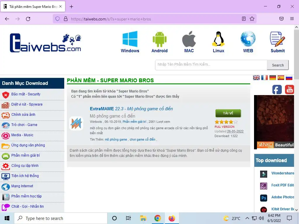The image size is (299, 224).
Task: Open the Facebook page icon
Action: 277,90
